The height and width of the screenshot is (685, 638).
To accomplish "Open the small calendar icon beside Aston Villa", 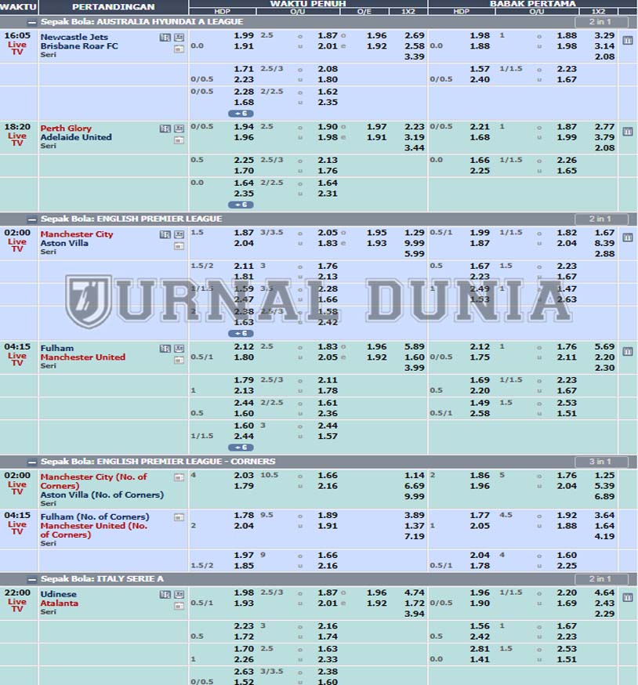I will 179,246.
